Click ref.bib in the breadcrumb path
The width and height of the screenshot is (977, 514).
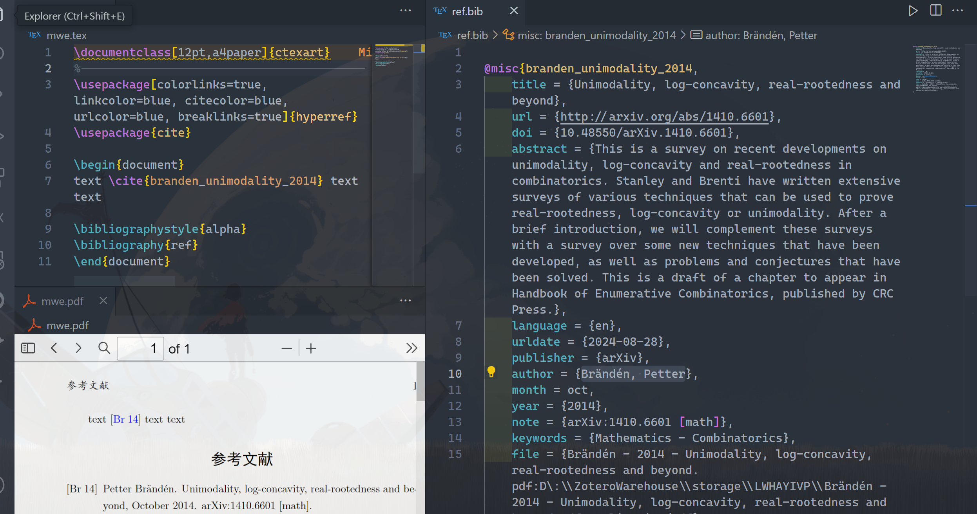tap(472, 36)
